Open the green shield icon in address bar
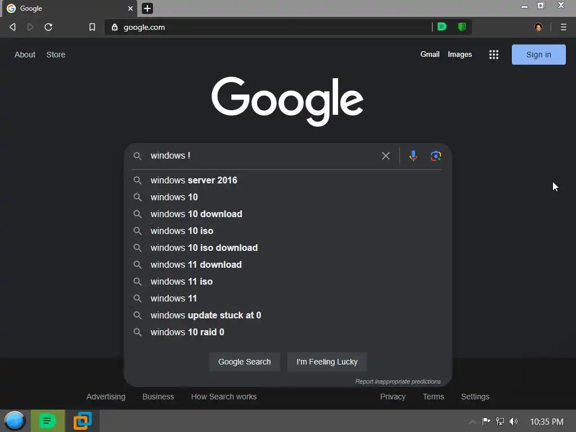 (462, 27)
